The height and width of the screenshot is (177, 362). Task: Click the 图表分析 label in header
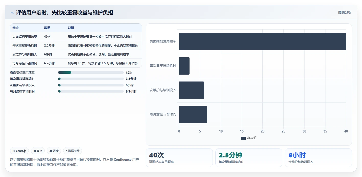pos(345,12)
